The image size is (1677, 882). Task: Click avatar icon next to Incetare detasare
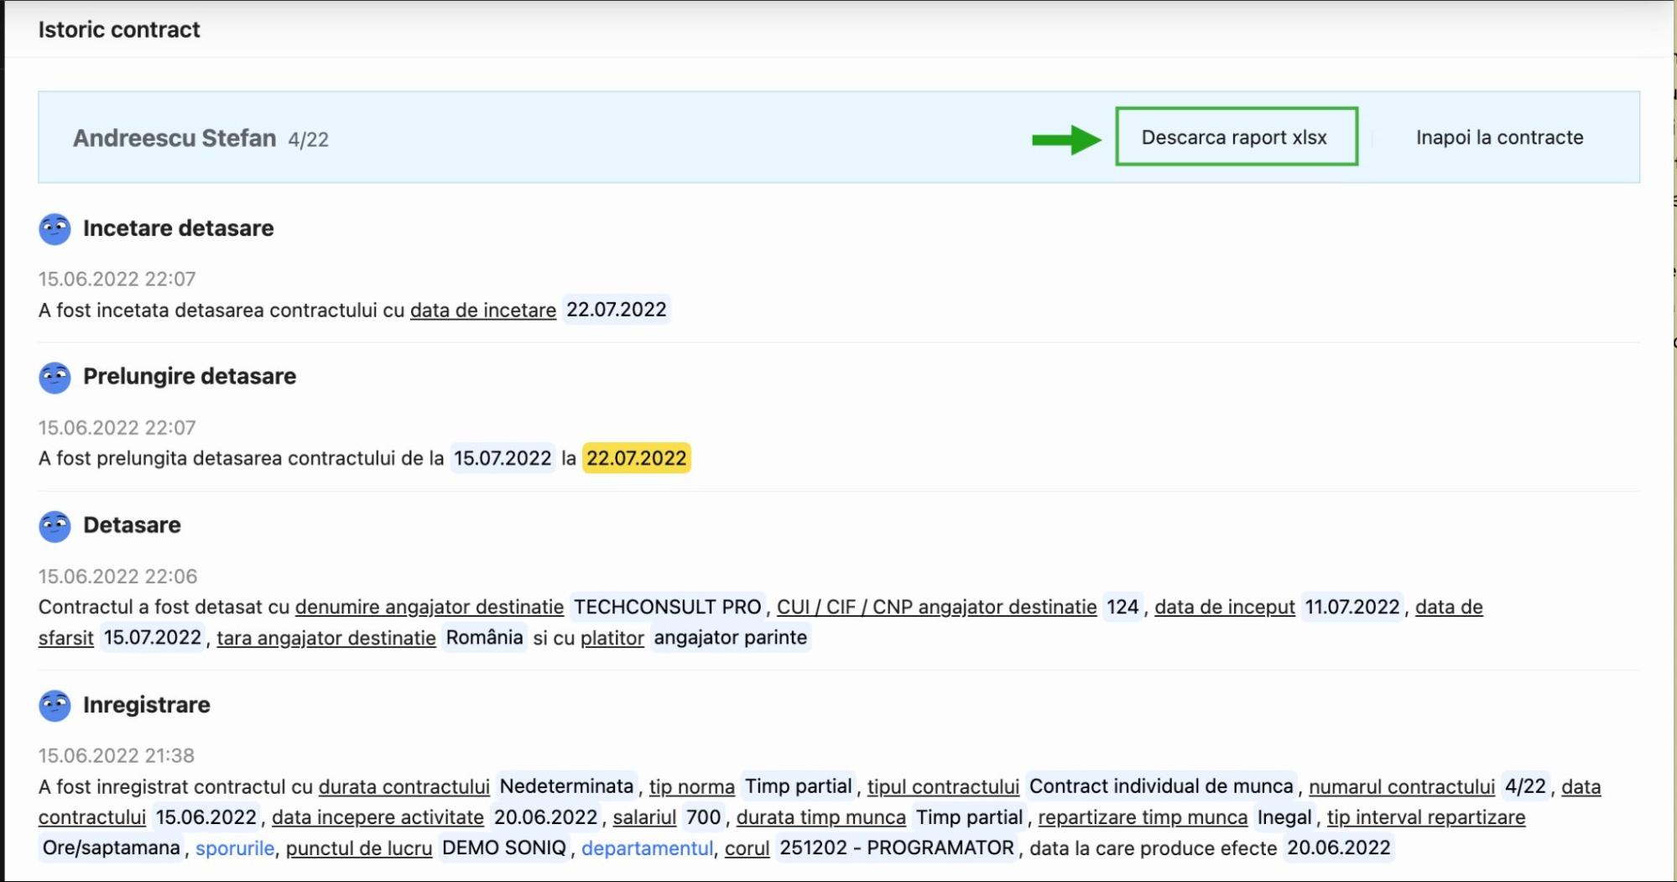coord(55,229)
